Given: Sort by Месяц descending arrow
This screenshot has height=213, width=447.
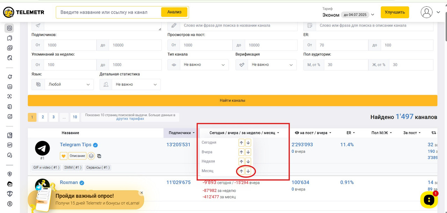Looking at the screenshot, I should point(248,171).
